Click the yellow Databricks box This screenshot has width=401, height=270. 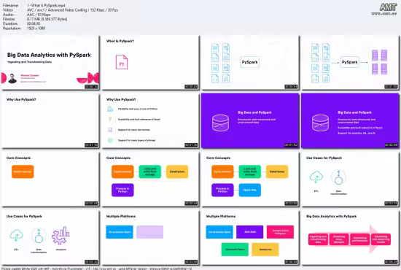(x=265, y=250)
